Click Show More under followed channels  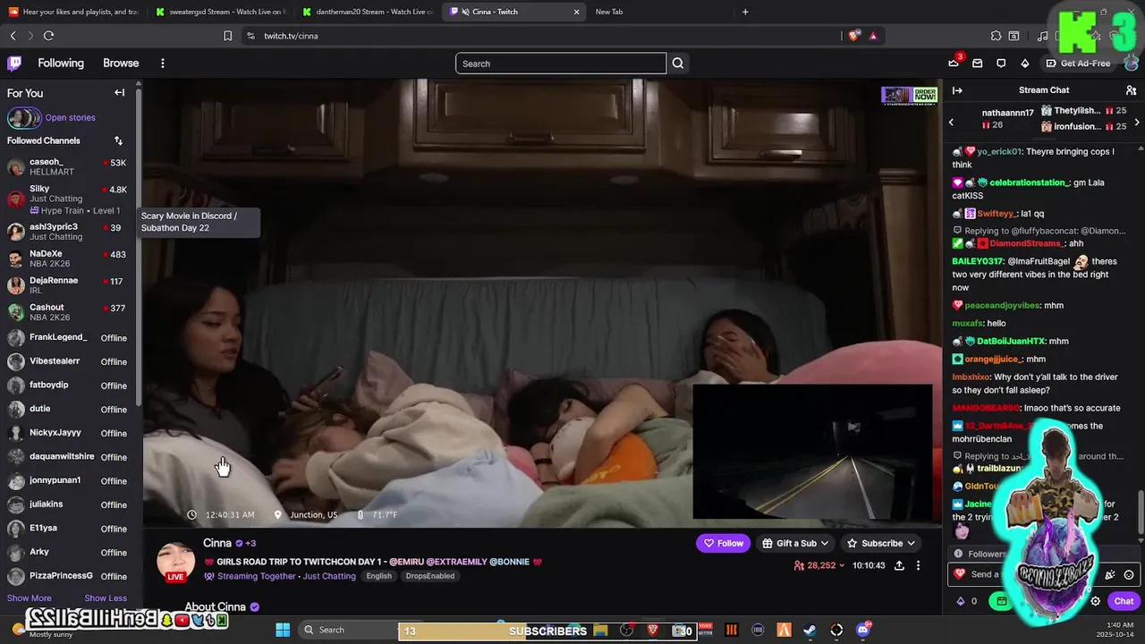29,598
